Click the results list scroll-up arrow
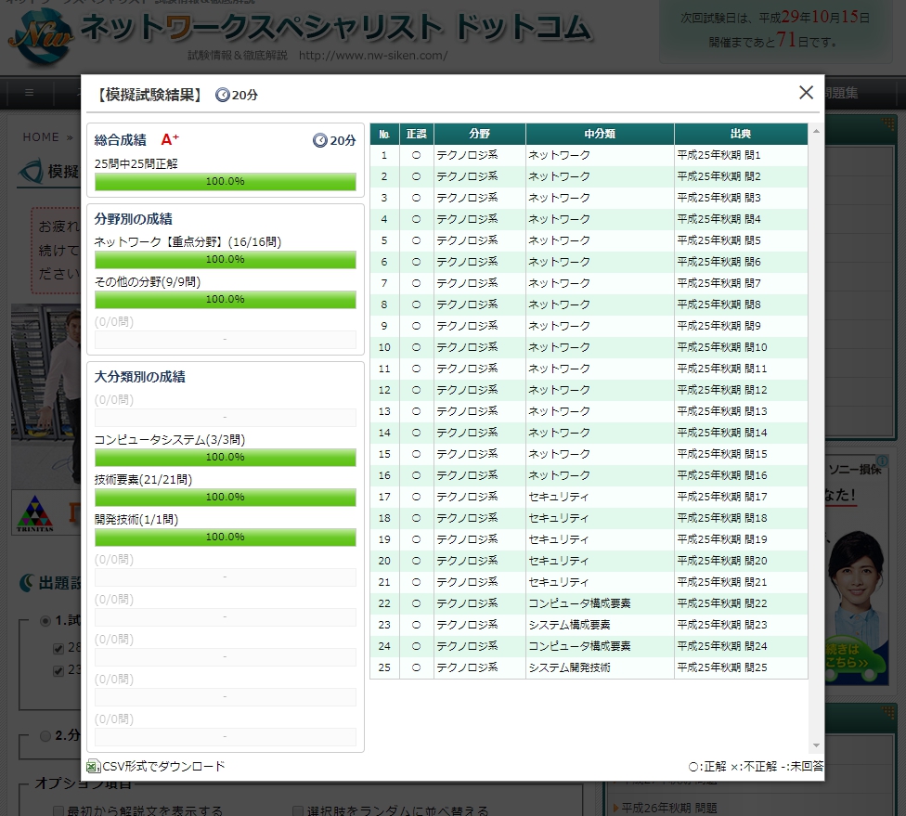This screenshot has width=906, height=816. click(x=816, y=131)
